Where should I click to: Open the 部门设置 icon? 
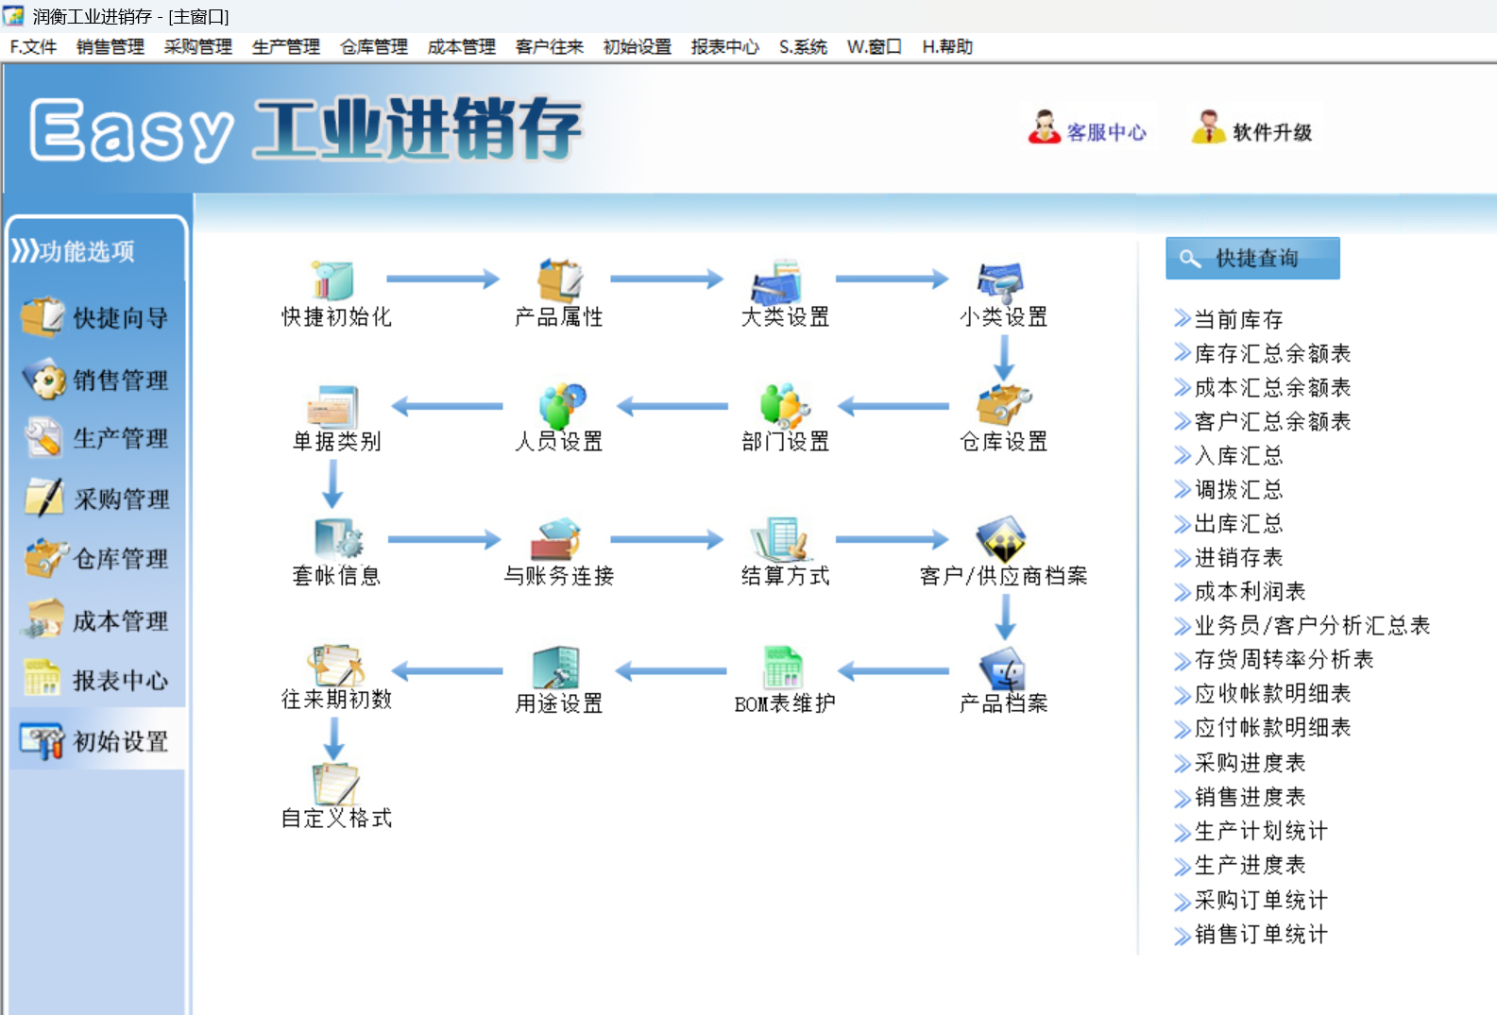(784, 405)
